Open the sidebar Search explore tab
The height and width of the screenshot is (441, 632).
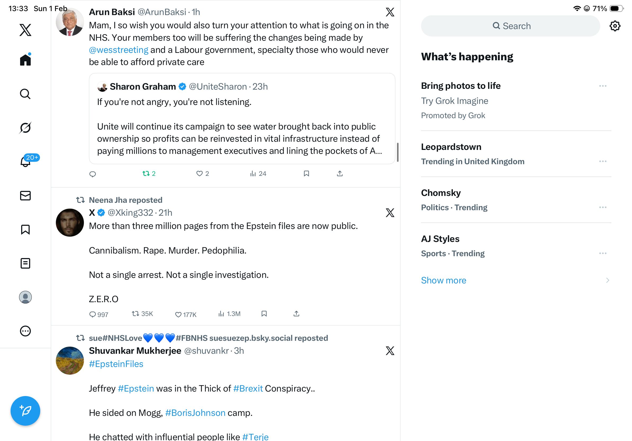coord(25,94)
